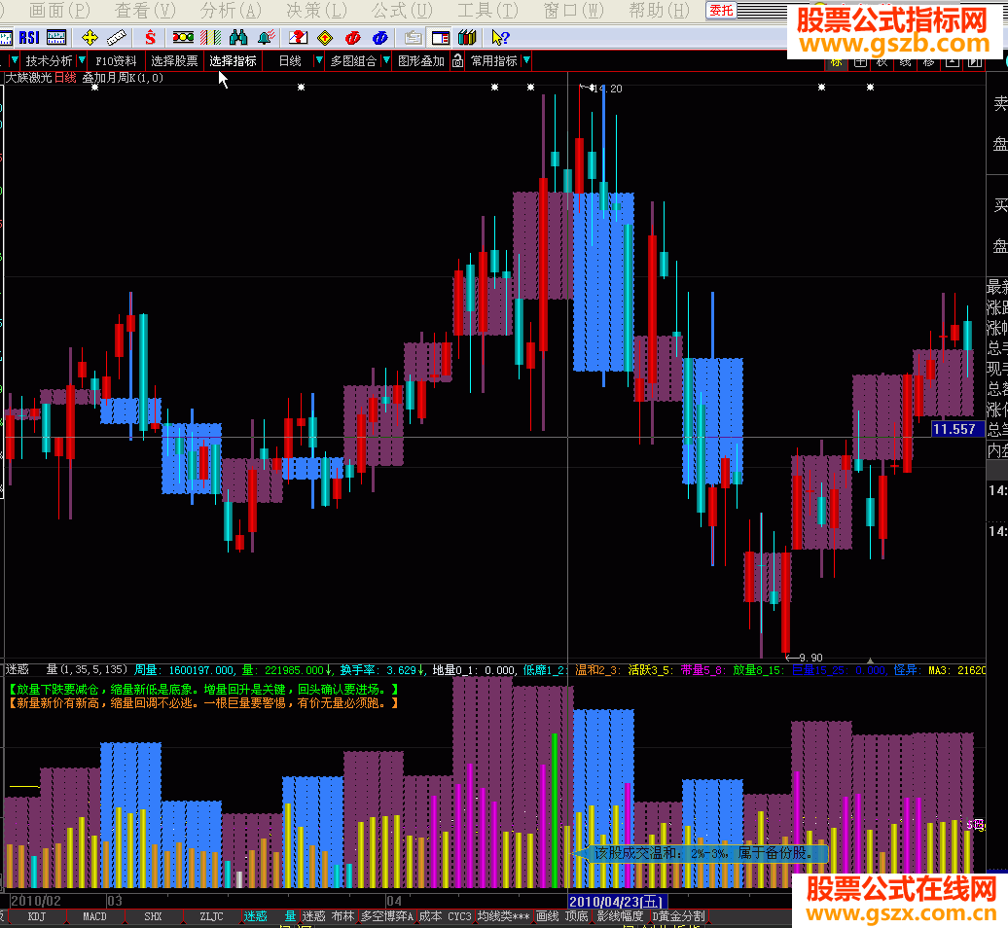Switch to the ZLJC indicator tab

(211, 916)
